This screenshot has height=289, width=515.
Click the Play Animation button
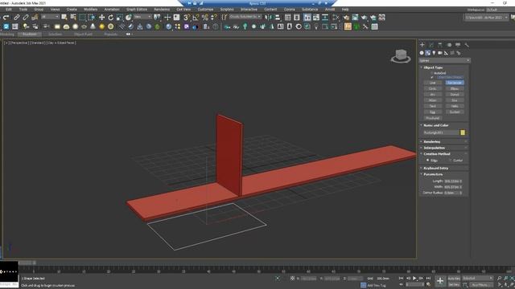pyautogui.click(x=414, y=279)
